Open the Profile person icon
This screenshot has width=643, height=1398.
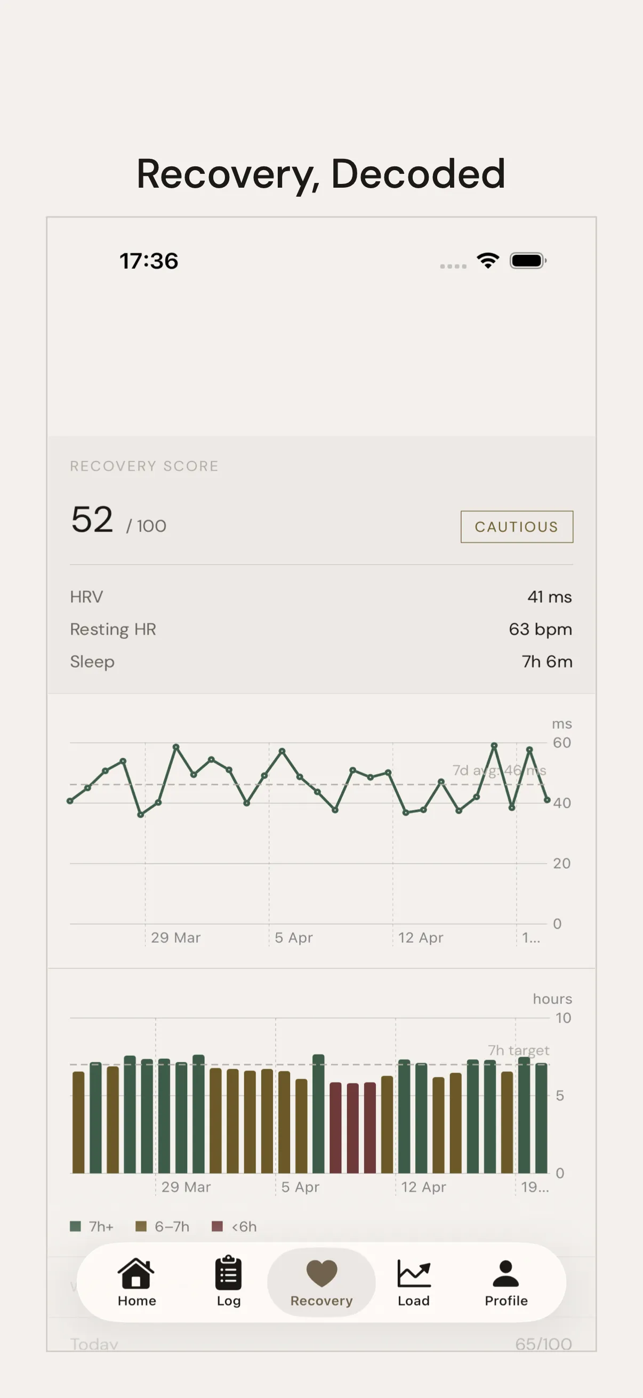(x=506, y=1273)
